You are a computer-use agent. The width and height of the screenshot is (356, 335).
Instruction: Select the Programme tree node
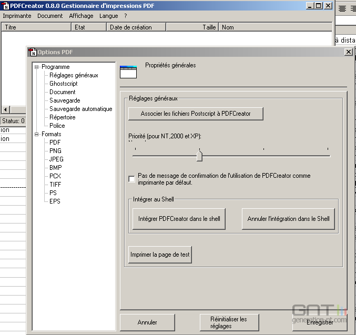tap(56, 67)
